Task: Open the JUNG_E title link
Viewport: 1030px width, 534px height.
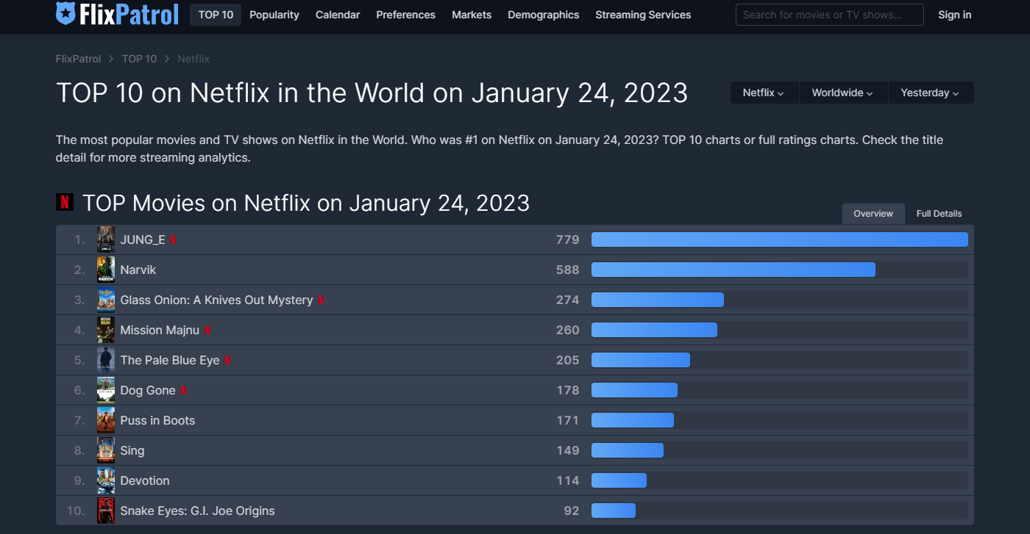Action: pos(143,240)
